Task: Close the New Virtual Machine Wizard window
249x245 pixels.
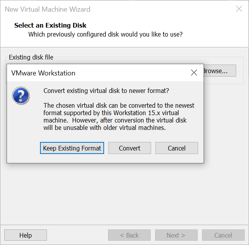Action: (239, 9)
